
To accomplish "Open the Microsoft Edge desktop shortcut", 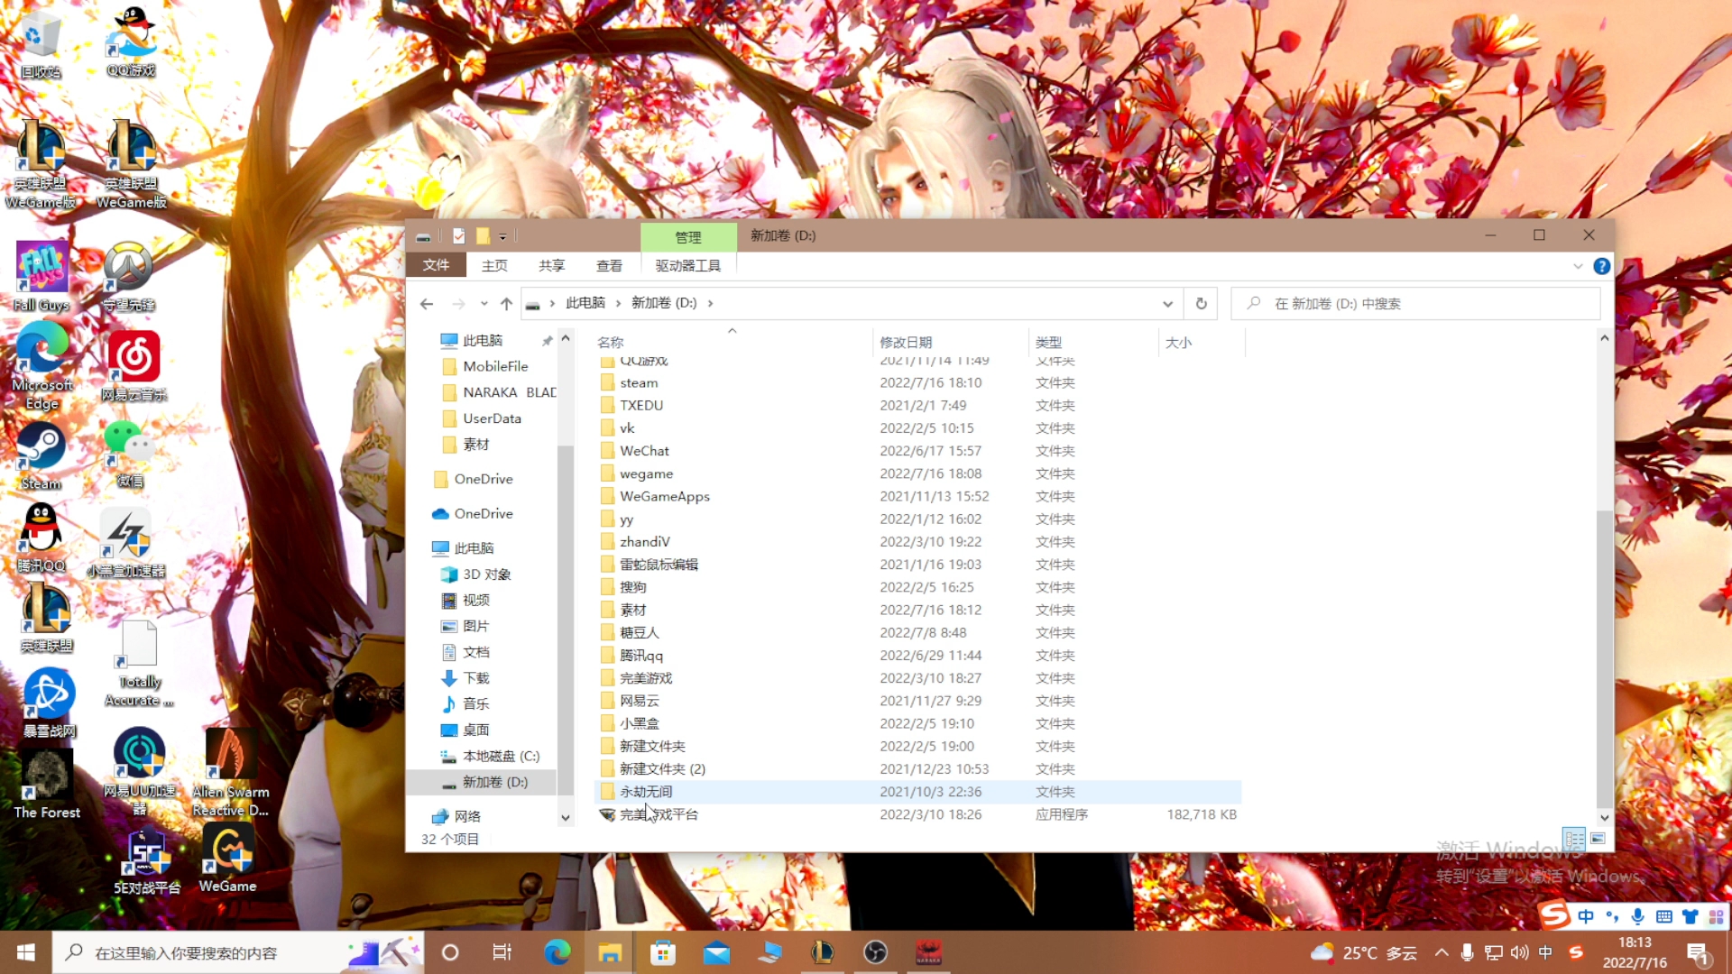I will coord(42,364).
